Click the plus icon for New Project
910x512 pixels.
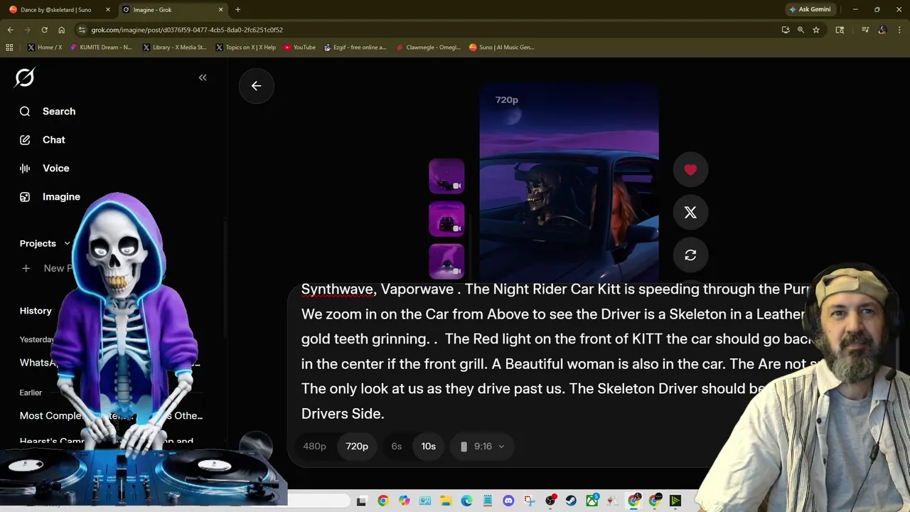(x=26, y=268)
